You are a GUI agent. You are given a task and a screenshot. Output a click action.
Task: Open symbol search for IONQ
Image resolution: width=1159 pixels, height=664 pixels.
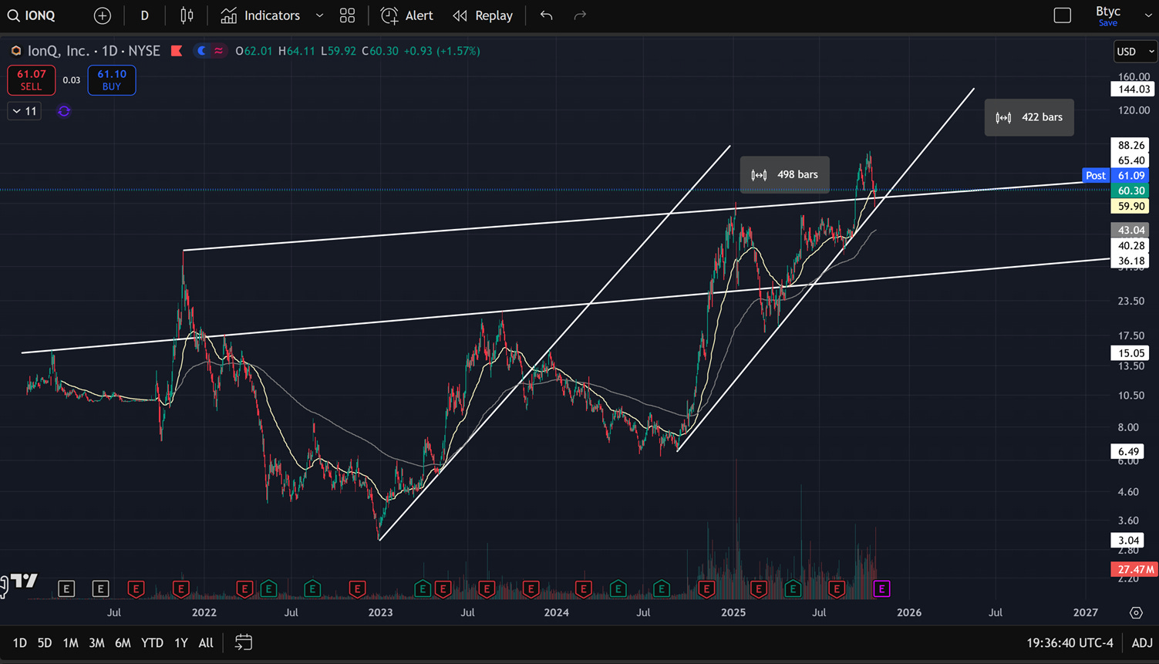click(x=32, y=15)
